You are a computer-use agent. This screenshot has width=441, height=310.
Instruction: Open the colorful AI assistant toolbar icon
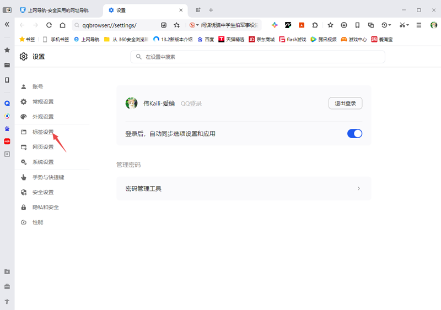click(x=275, y=25)
